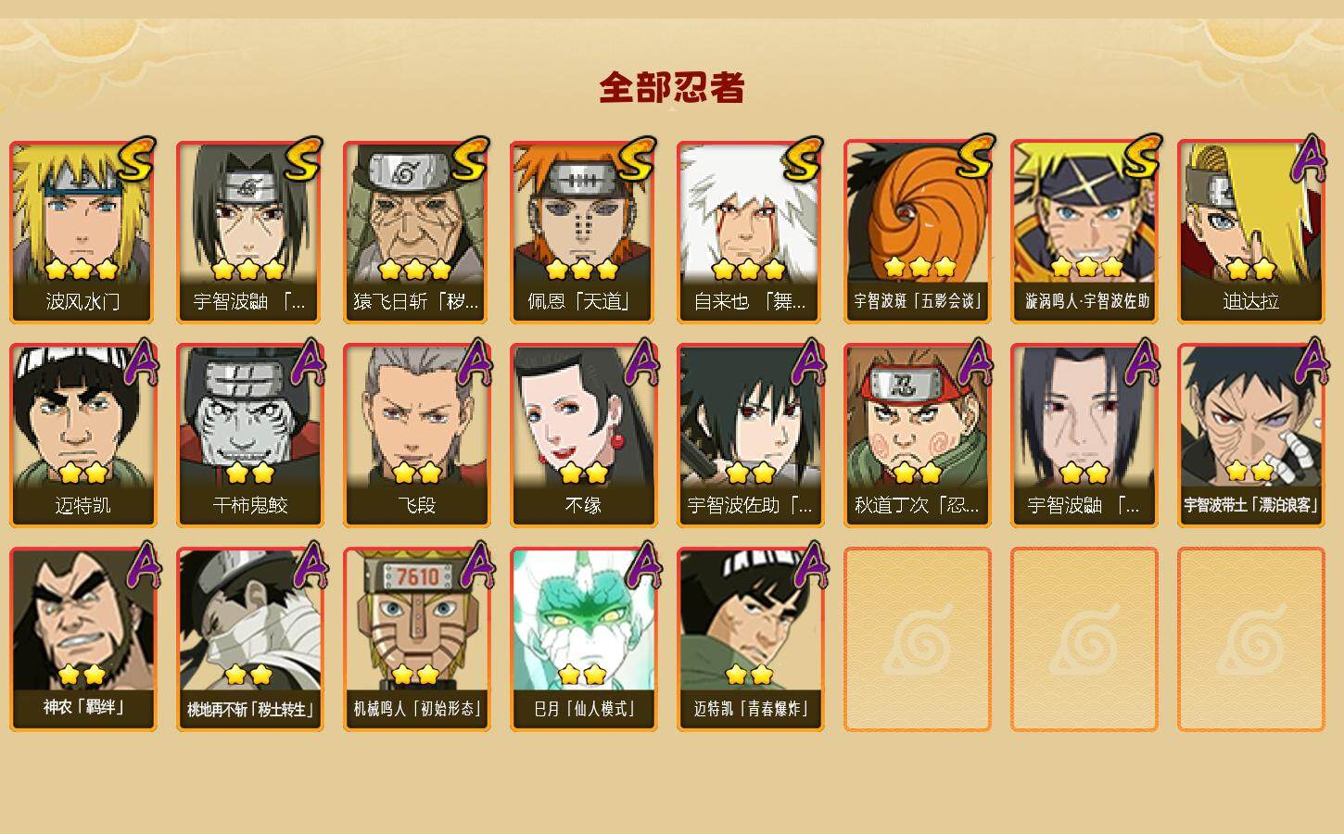Pick the 干柿鬼鲛 character card
This screenshot has width=1344, height=834.
249,436
